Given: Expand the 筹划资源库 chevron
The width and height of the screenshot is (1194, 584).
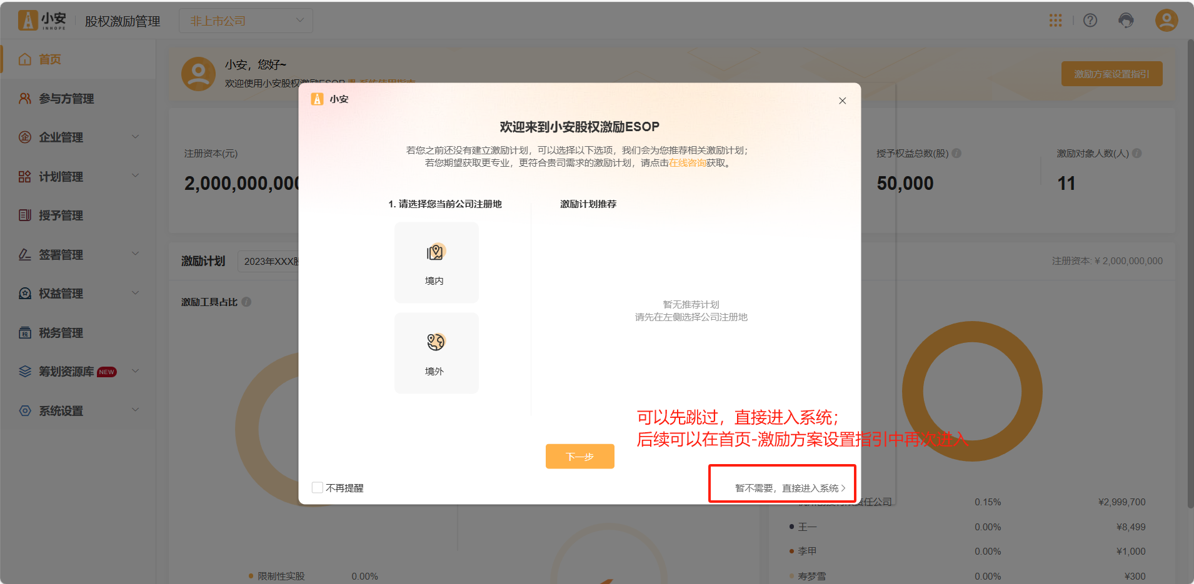Looking at the screenshot, I should (136, 371).
